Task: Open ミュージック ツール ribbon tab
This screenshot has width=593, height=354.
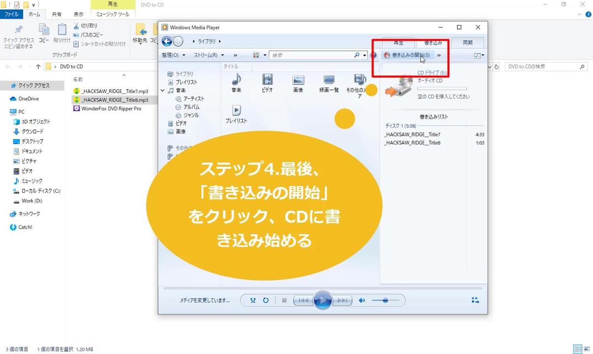Action: 113,15
